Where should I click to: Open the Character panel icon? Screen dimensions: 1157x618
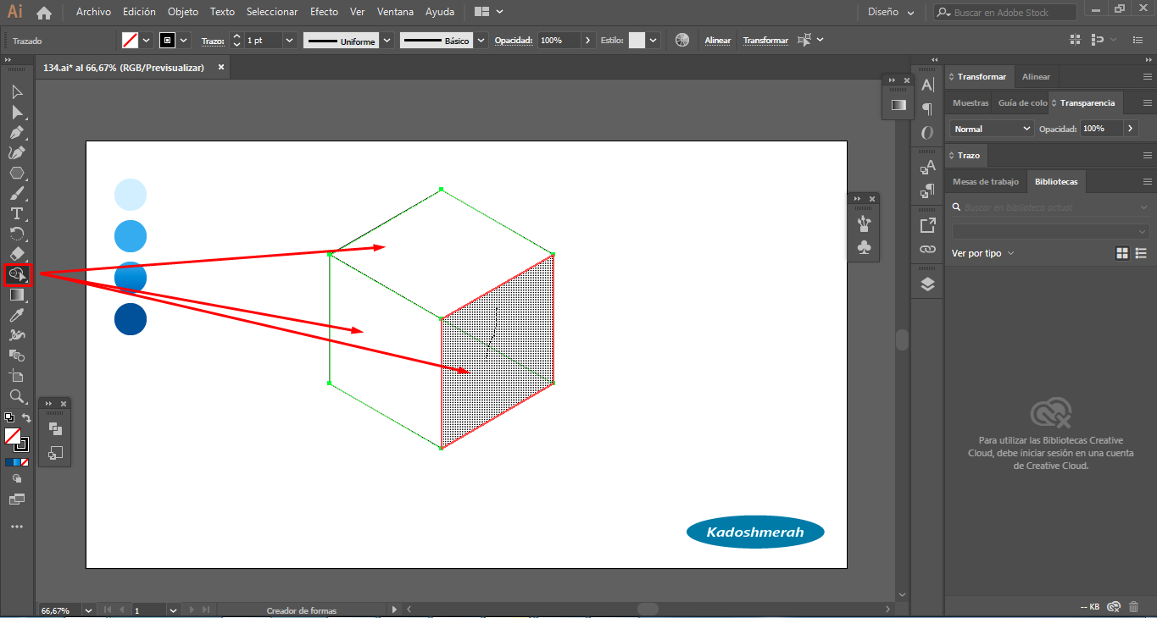[927, 85]
